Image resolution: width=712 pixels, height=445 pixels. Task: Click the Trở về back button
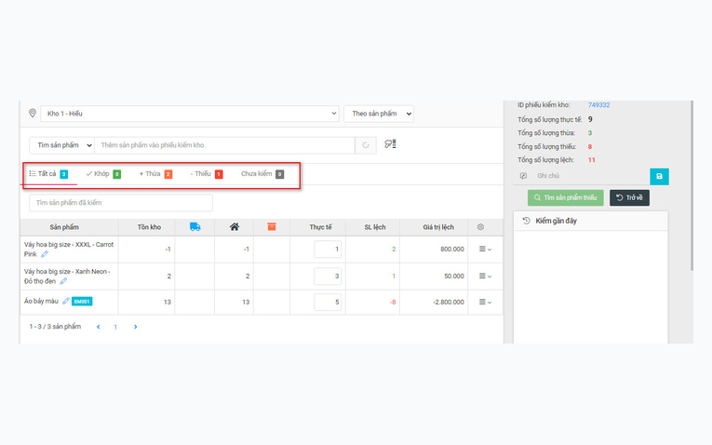tap(629, 198)
